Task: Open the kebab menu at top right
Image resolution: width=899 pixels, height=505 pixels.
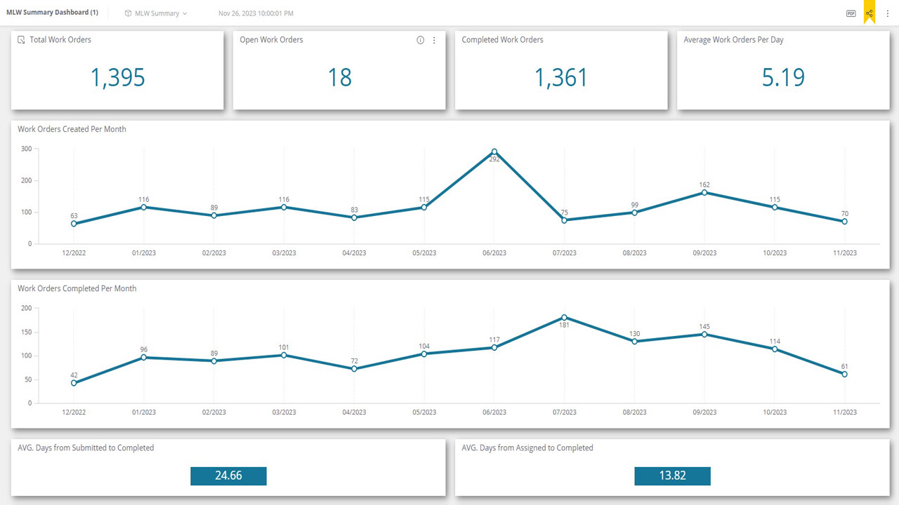Action: (x=888, y=13)
